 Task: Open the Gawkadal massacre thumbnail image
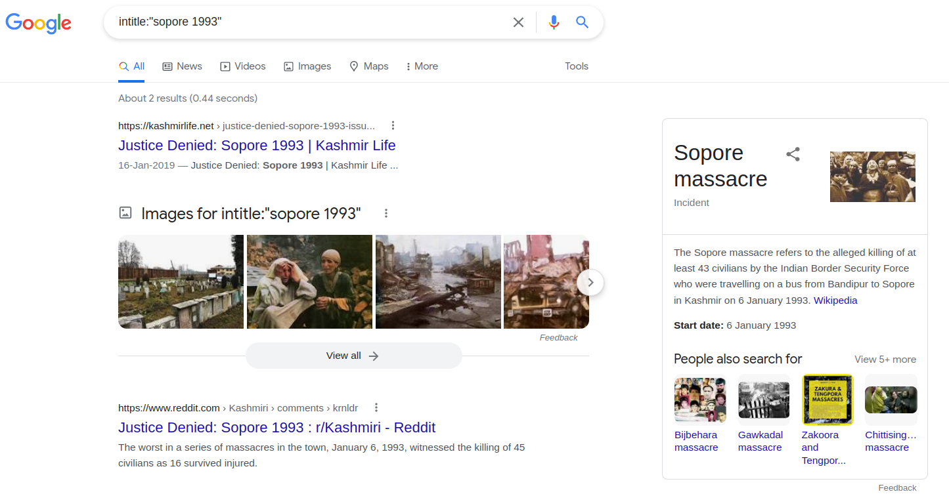[x=764, y=400]
